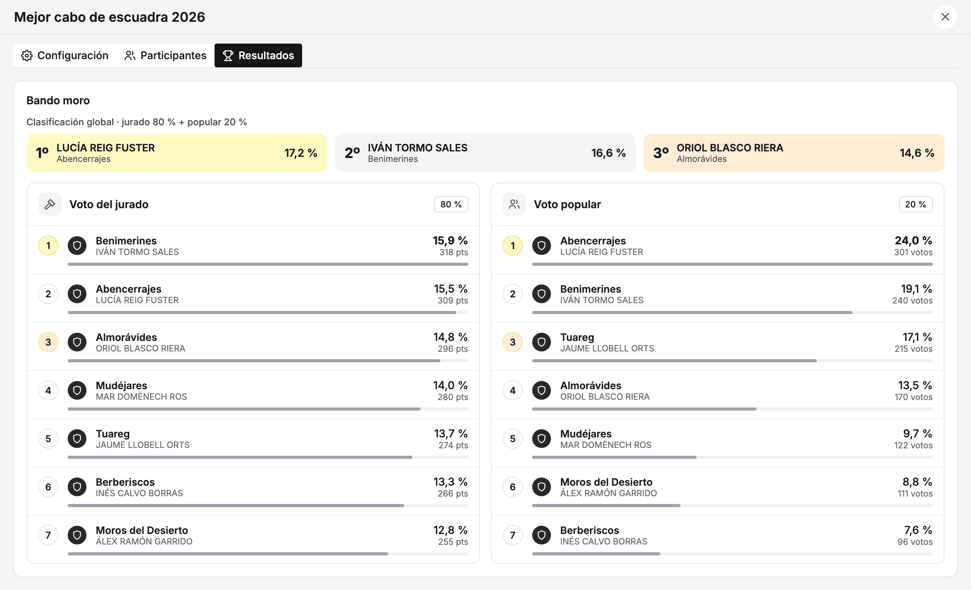971x590 pixels.
Task: Click the 80 % badge on Voto del jurado
Action: click(x=451, y=204)
